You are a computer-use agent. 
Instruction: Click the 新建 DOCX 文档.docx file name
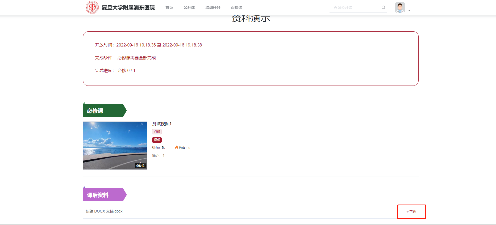(x=104, y=211)
